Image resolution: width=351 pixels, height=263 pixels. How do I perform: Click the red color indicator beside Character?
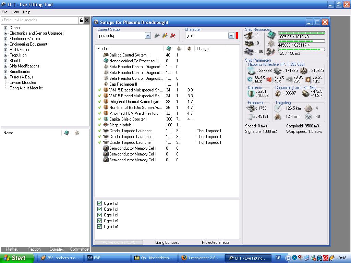[237, 36]
